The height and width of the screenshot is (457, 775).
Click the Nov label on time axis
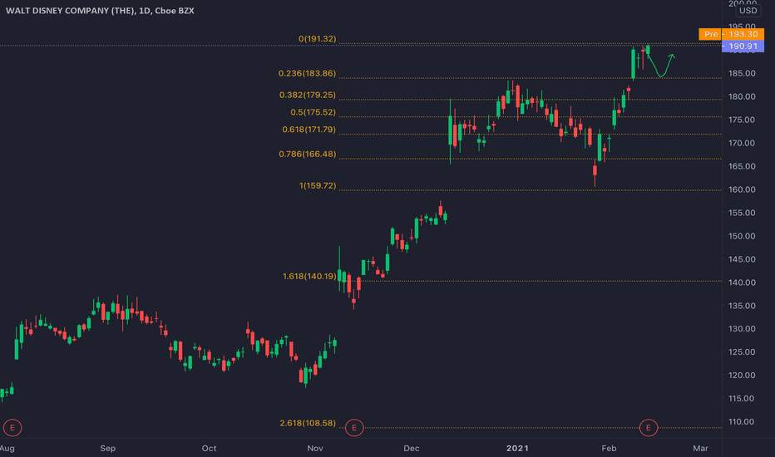tap(315, 448)
